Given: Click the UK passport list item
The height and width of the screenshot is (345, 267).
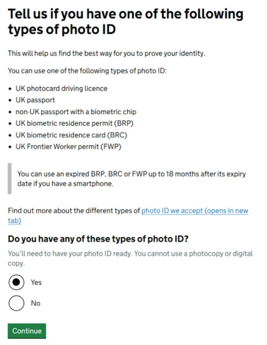Looking at the screenshot, I should pos(35,100).
